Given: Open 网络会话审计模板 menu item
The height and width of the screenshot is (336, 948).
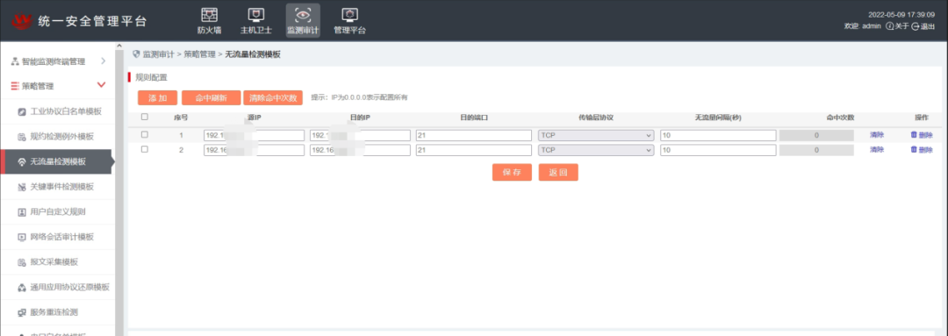Looking at the screenshot, I should click(x=61, y=237).
